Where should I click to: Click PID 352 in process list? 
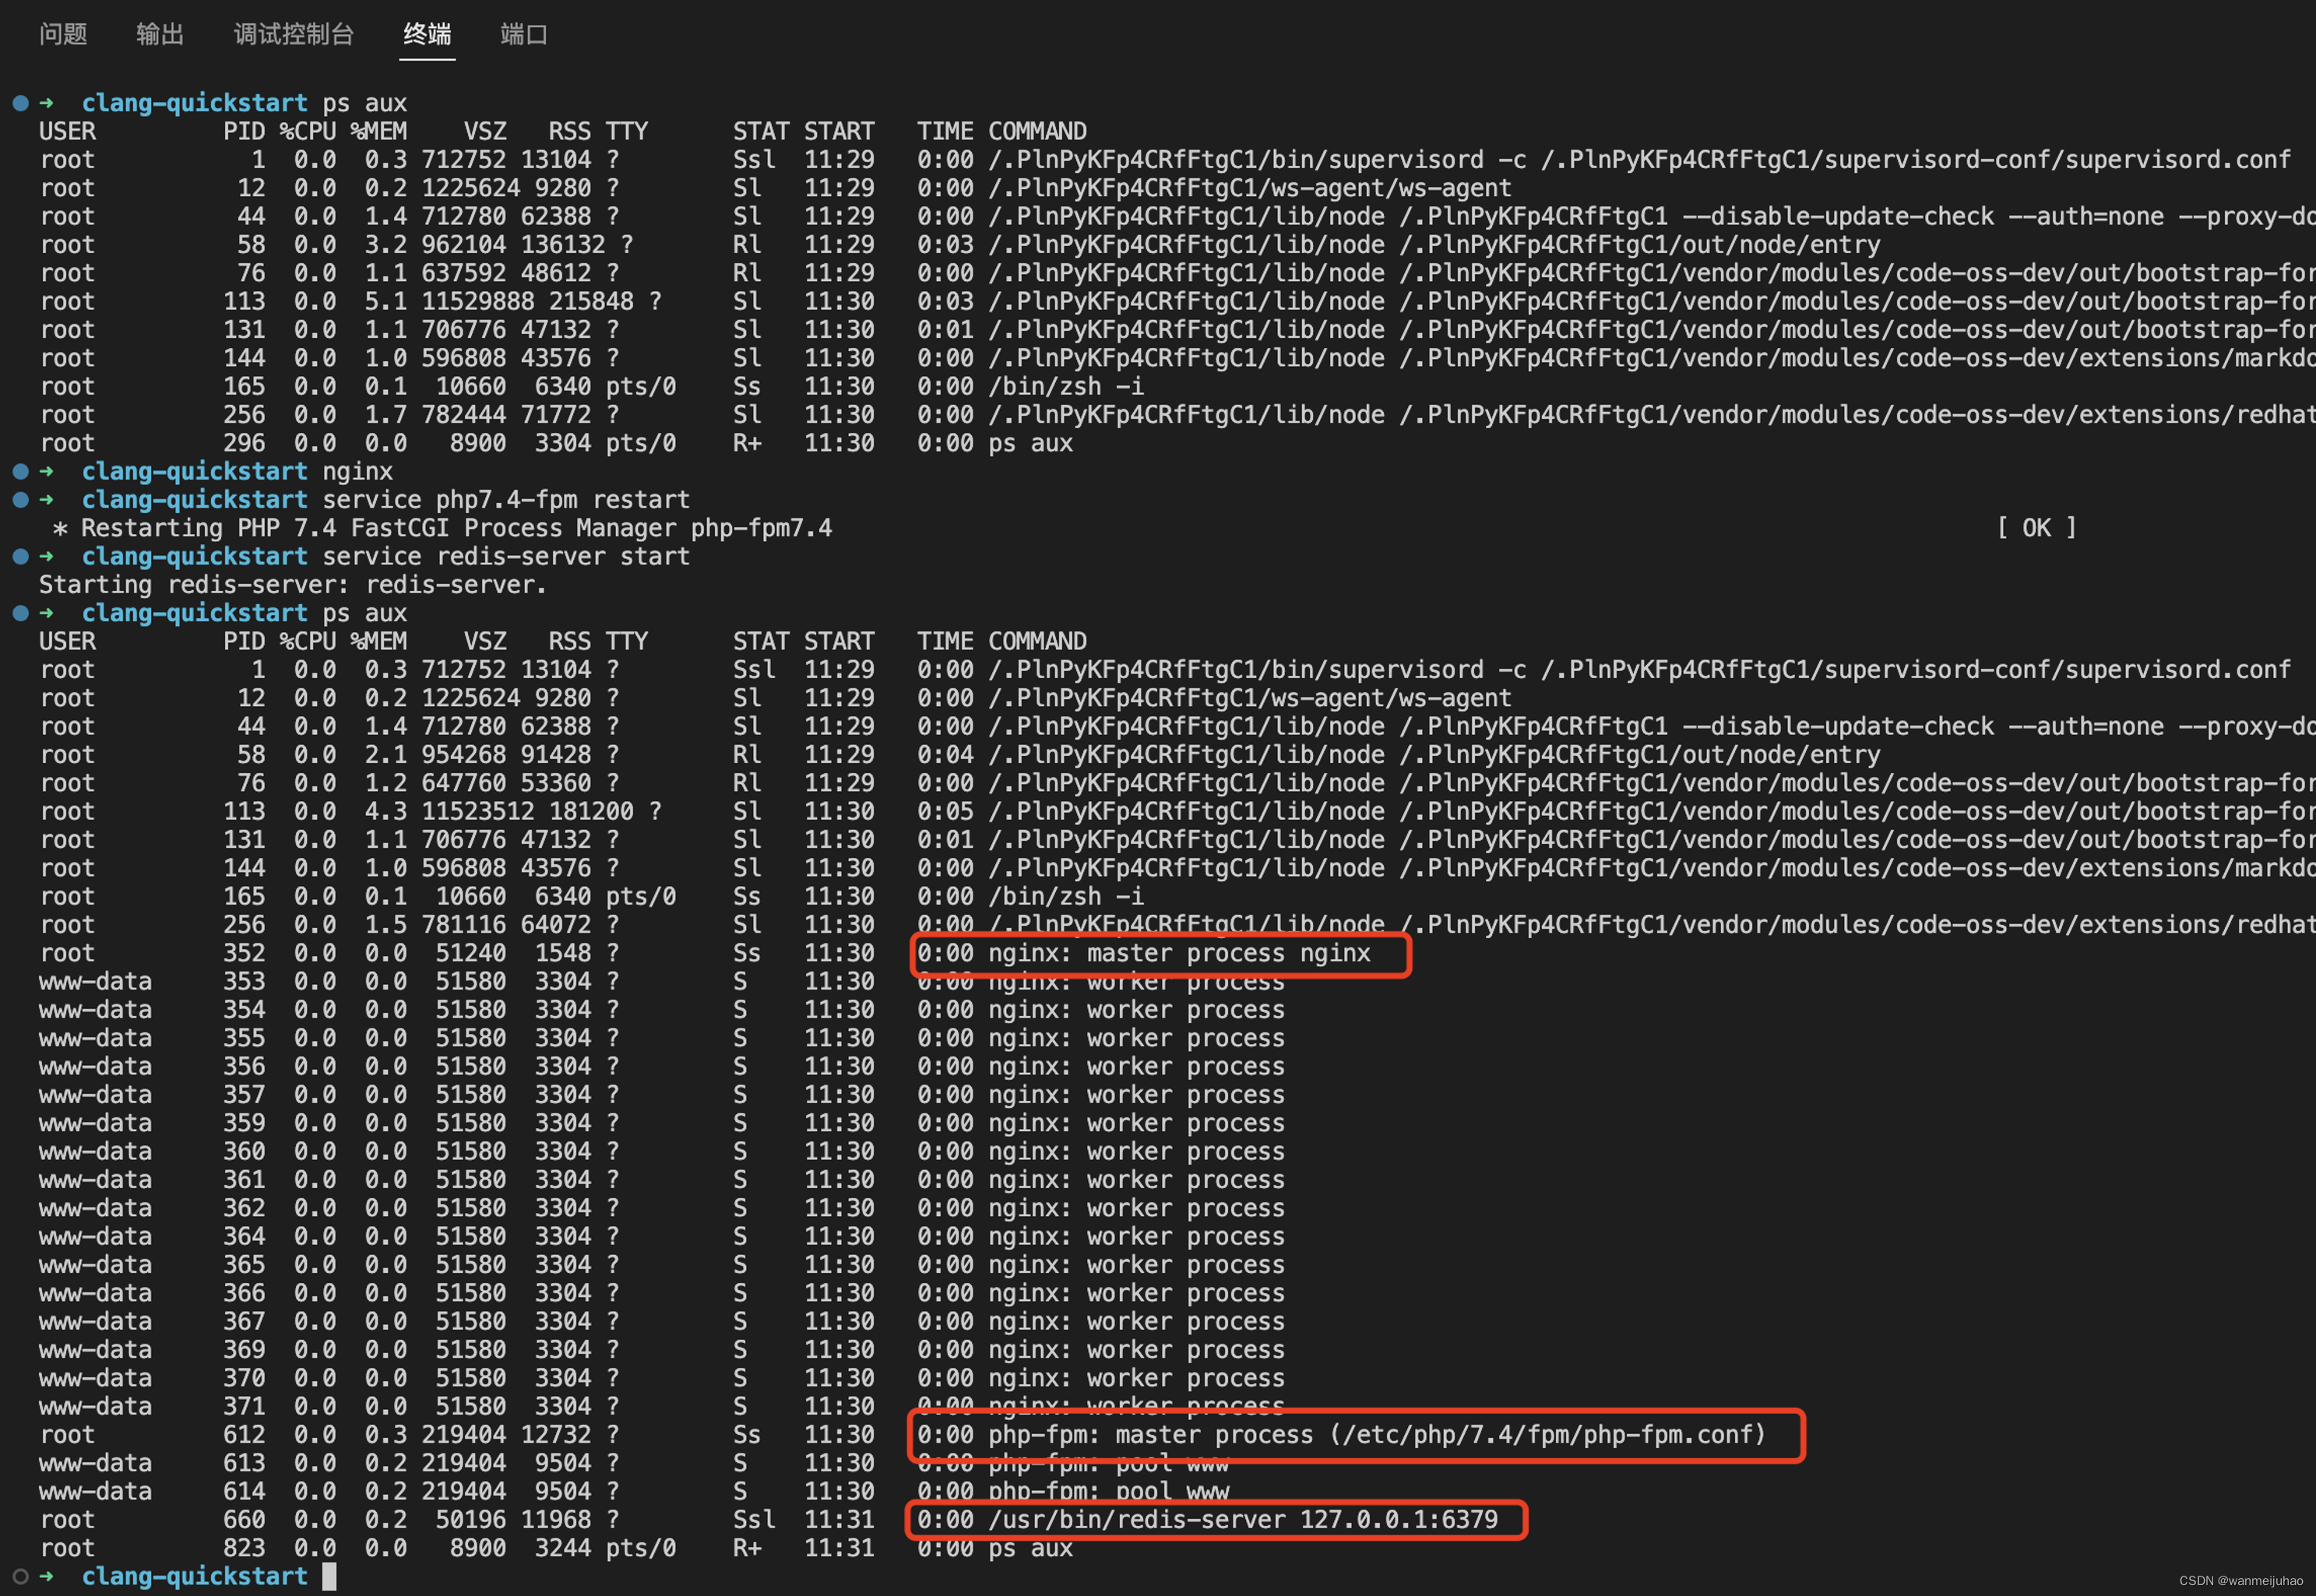244,953
